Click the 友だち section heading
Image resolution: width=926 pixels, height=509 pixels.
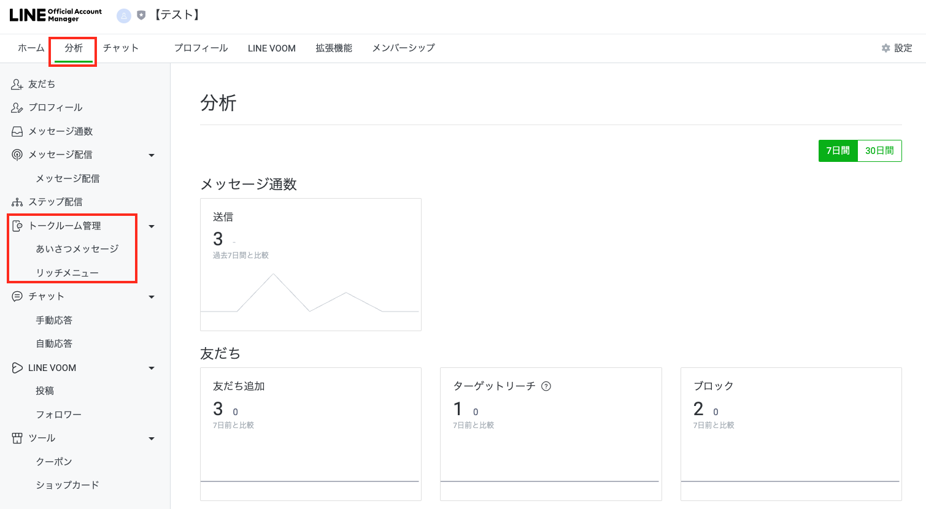coord(220,353)
